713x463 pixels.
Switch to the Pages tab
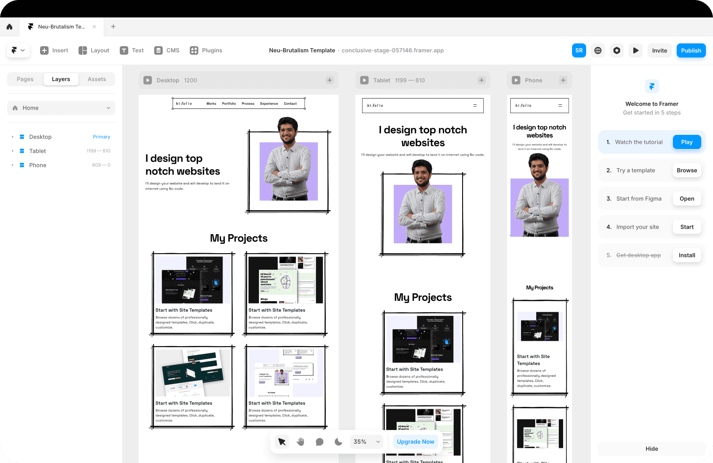25,79
